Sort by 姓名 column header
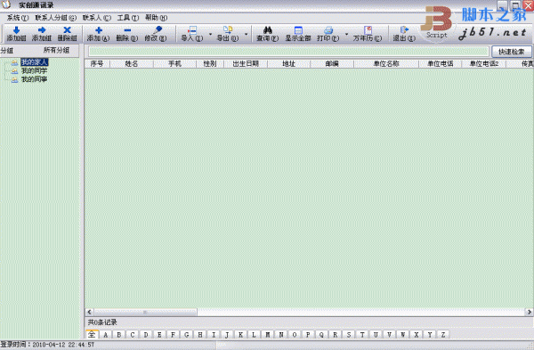This screenshot has height=350, width=534. tap(132, 64)
